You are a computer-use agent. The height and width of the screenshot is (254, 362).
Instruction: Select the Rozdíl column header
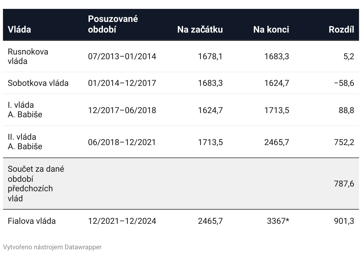[341, 29]
